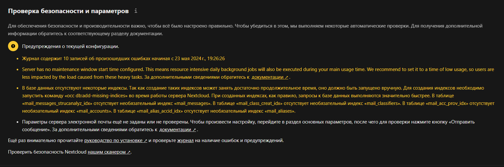The width and height of the screenshot is (504, 167).
Task: Click the maintenance window start time warning
Action: [x=258, y=73]
